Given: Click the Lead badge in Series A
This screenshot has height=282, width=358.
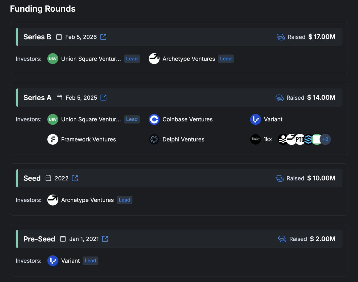Looking at the screenshot, I should (x=132, y=119).
